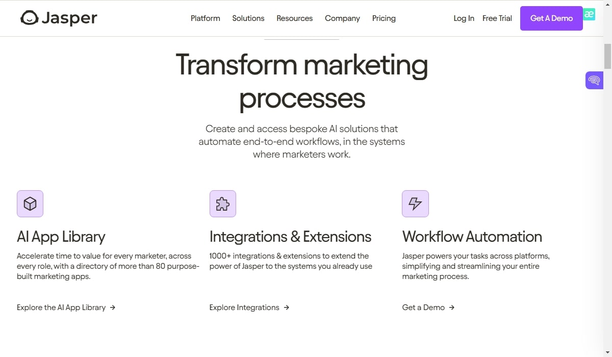This screenshot has height=357, width=612.
Task: Click arrow beside Get a Demo link
Action: pyautogui.click(x=452, y=308)
